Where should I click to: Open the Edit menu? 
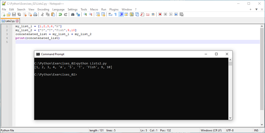[x=12, y=10]
